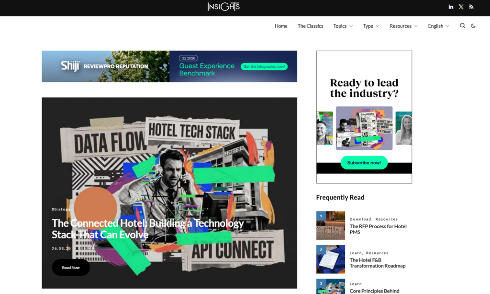Go to the Home menu item

(281, 26)
